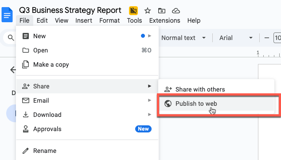This screenshot has height=160, width=281.
Task: Click the copy icon beside Make a copy
Action: point(25,64)
